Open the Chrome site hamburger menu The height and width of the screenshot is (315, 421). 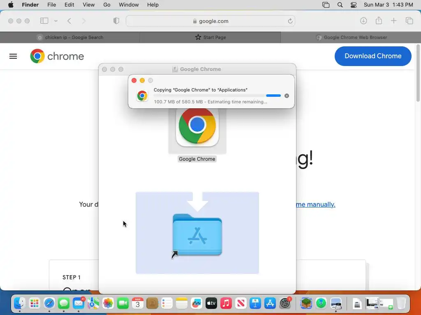point(13,56)
